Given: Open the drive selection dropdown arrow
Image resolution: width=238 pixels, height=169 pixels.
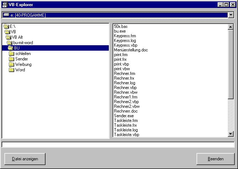Looking at the screenshot, I should click(230, 15).
